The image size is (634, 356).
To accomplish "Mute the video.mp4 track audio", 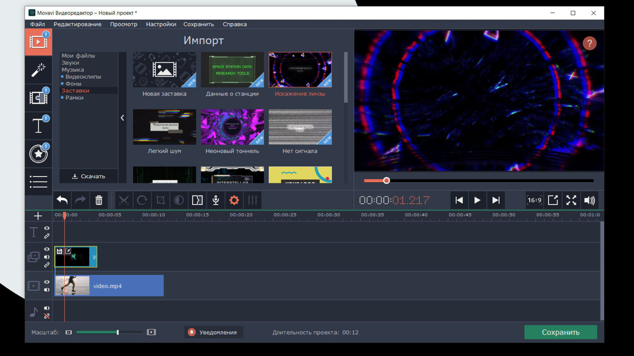I will [x=47, y=290].
